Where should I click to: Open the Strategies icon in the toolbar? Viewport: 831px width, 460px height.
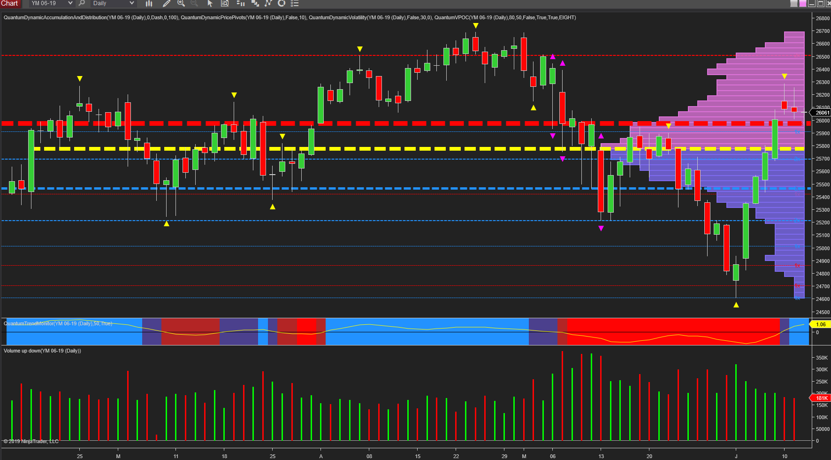[268, 3]
